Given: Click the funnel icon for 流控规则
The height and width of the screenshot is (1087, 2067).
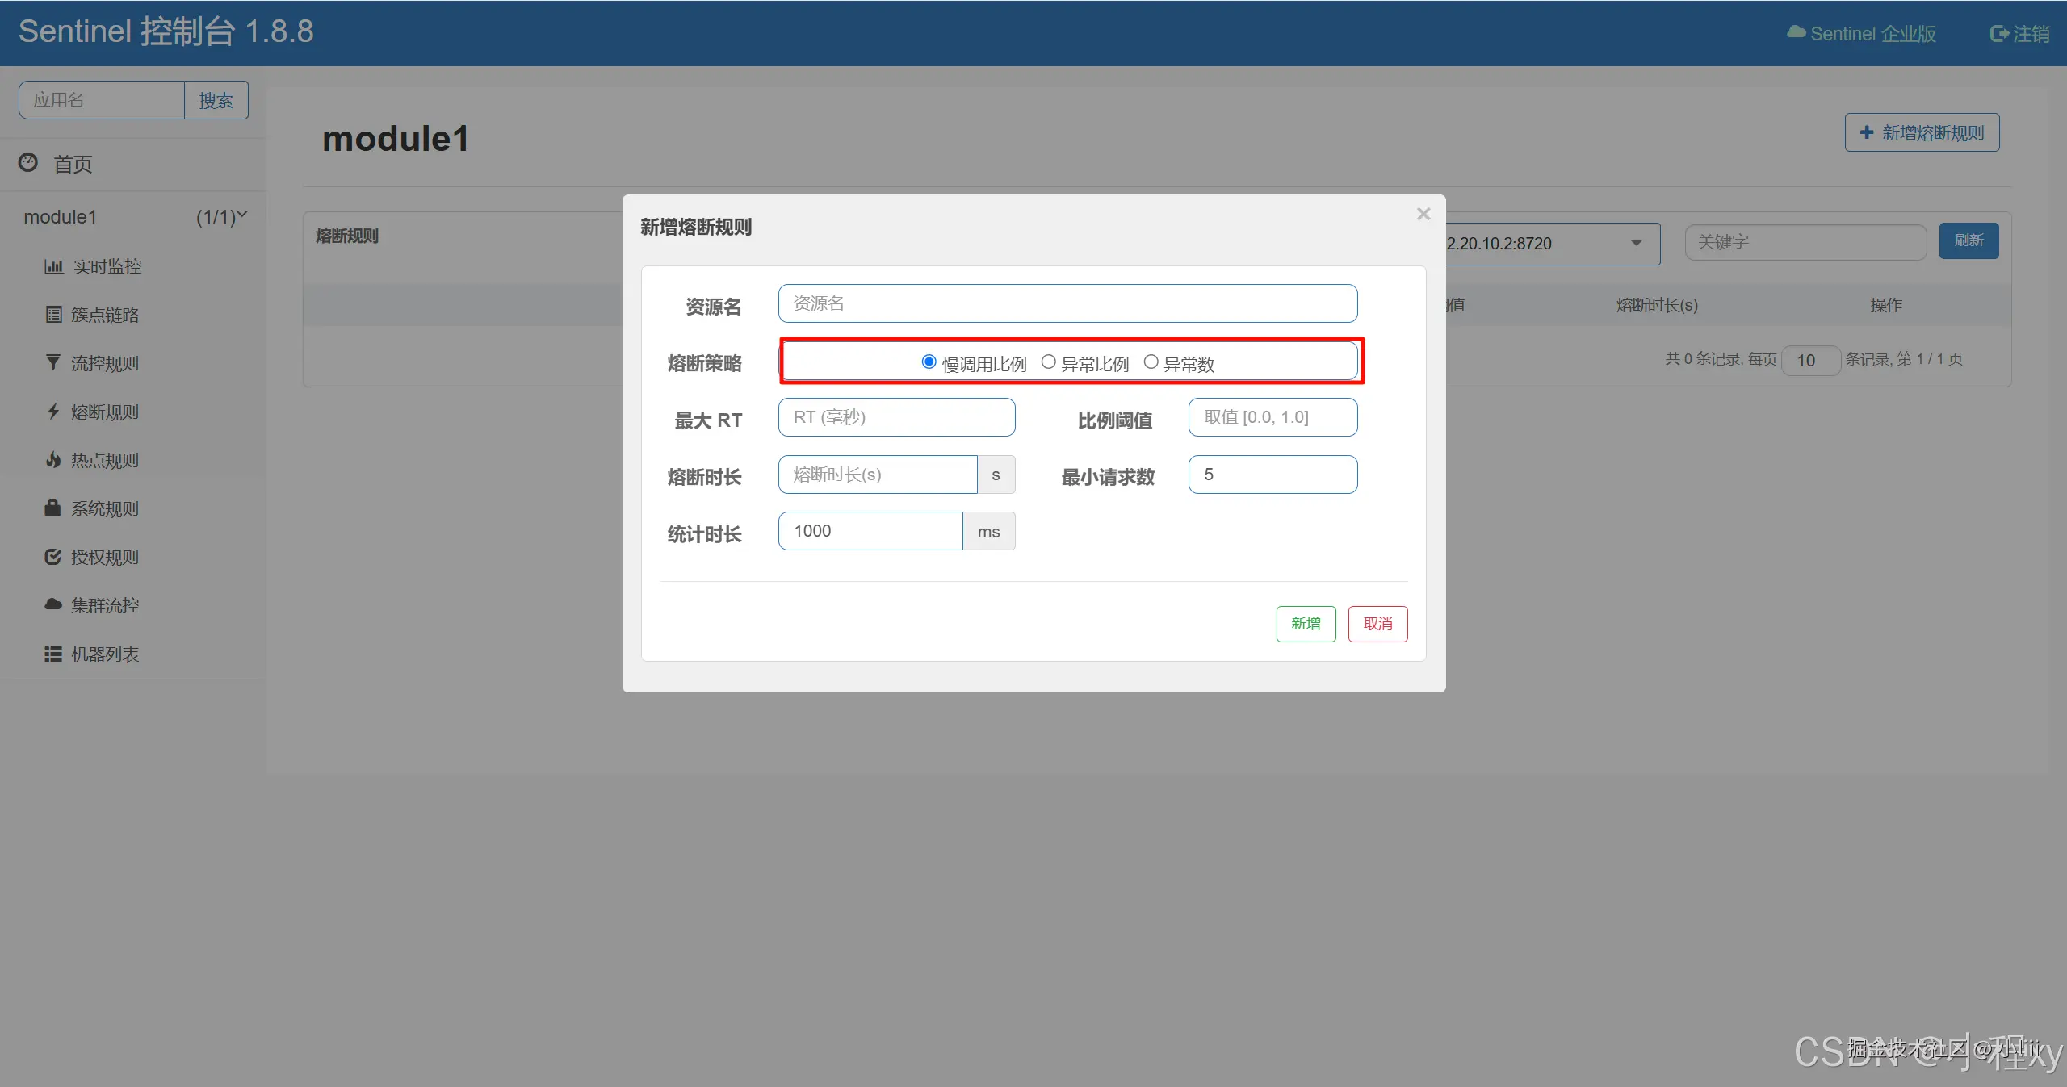Looking at the screenshot, I should coord(53,363).
